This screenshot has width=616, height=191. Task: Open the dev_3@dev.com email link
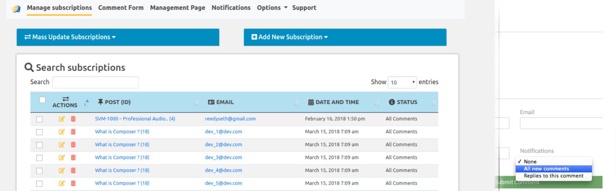(223, 158)
